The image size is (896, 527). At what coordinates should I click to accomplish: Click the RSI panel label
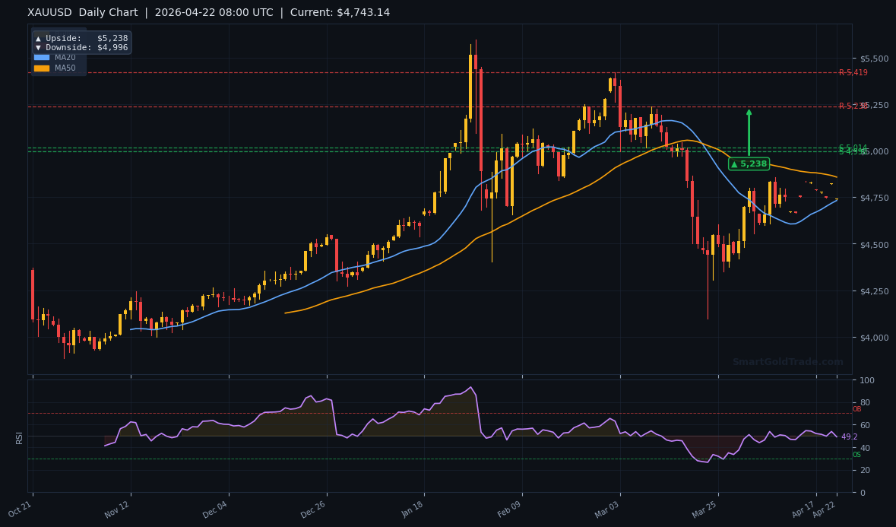click(19, 437)
